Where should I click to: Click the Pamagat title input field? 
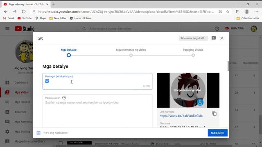click(x=97, y=81)
